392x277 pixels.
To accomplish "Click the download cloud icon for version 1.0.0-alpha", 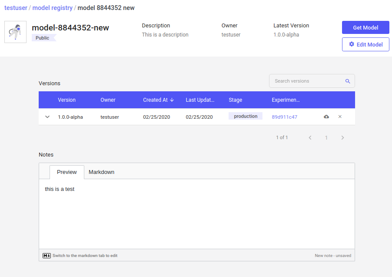I will point(326,117).
